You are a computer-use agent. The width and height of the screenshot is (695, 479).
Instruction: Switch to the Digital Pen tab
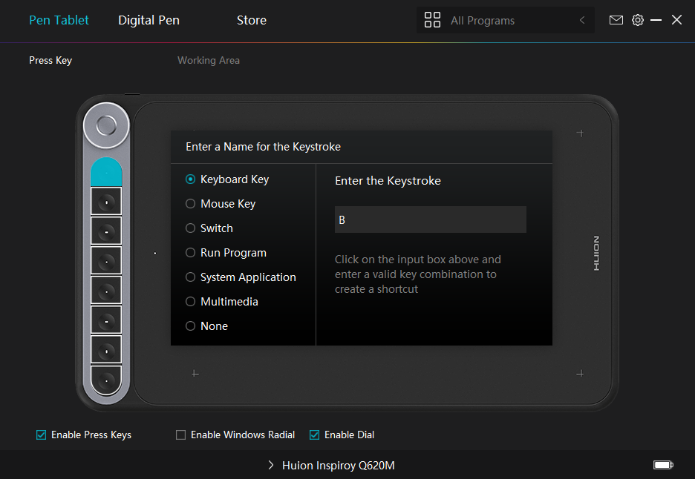pos(149,20)
